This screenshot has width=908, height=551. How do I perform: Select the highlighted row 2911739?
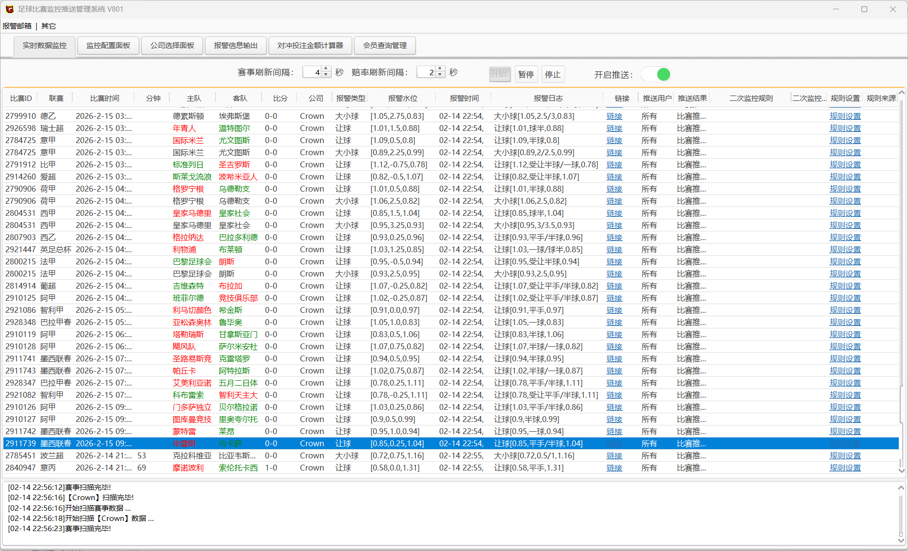pyautogui.click(x=451, y=444)
